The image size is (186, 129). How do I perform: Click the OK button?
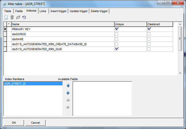14,123
